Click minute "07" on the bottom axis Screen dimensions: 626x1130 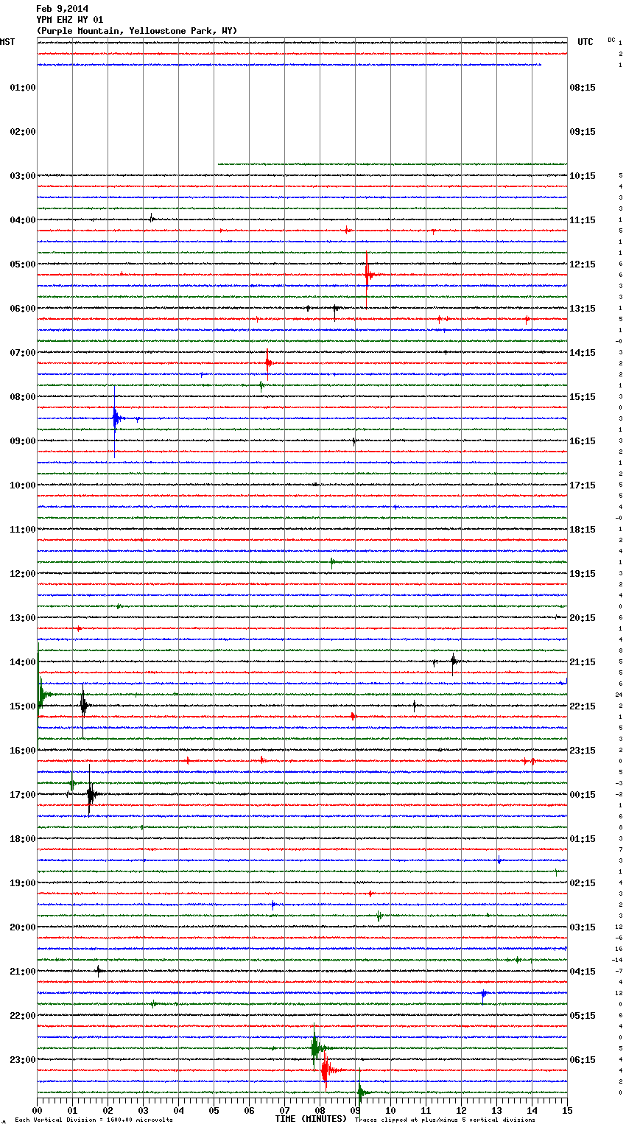[x=284, y=1110]
